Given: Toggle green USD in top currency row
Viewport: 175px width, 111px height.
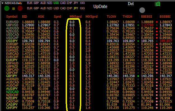Looking at the screenshot, I should pos(56,3).
